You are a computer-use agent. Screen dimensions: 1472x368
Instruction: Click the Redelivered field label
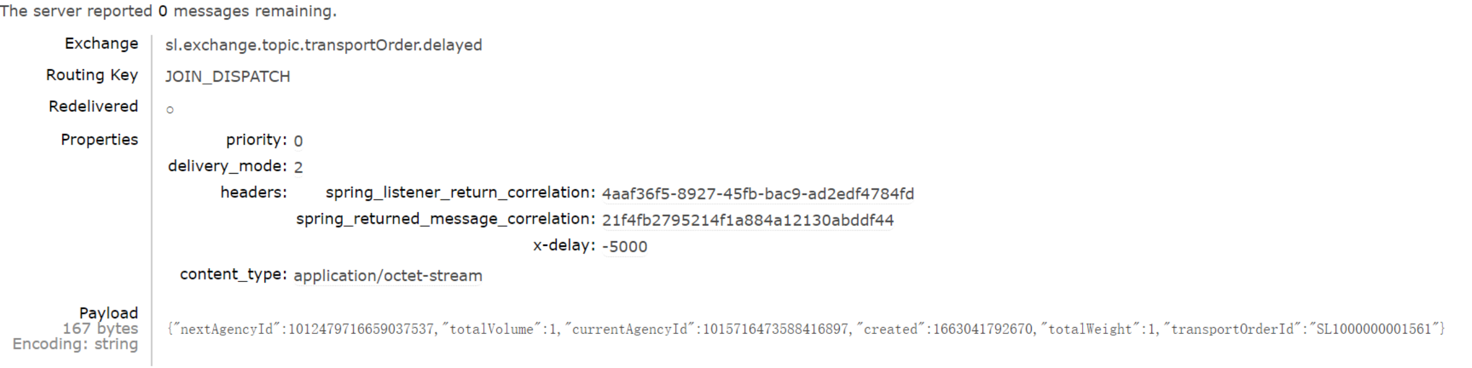(93, 106)
